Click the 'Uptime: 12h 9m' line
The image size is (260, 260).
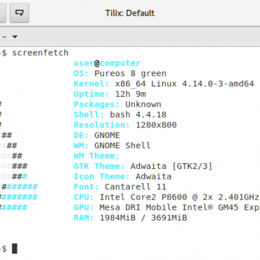tap(110, 94)
